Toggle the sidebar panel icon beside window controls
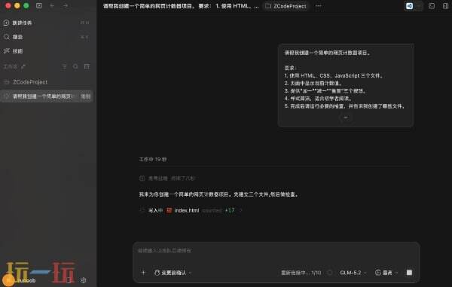Image resolution: width=452 pixels, height=287 pixels. click(x=39, y=6)
